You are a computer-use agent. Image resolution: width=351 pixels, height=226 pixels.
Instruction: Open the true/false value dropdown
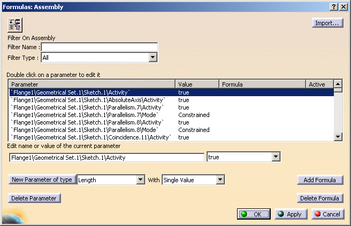tap(276, 157)
